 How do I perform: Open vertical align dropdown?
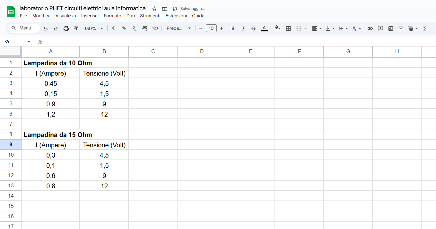coord(330,29)
